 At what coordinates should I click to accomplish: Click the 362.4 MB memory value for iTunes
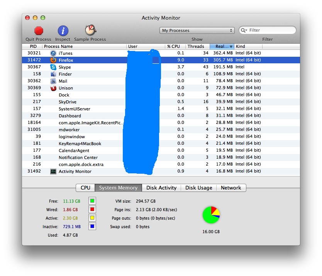223,53
